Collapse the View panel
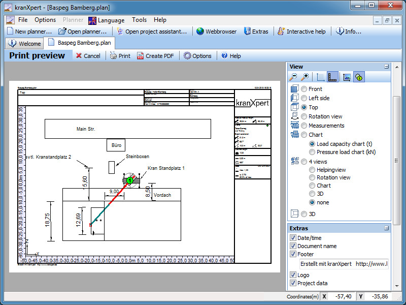The height and width of the screenshot is (305, 406). [x=386, y=67]
